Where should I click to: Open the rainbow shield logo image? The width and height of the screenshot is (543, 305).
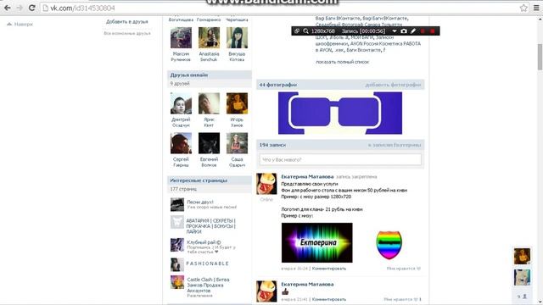(389, 245)
